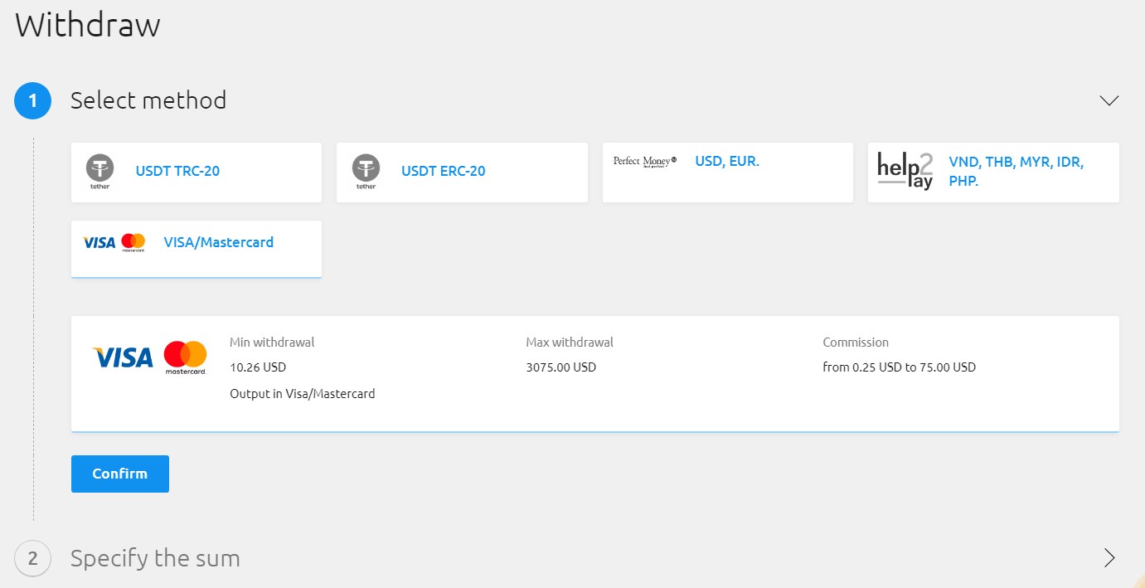The image size is (1145, 588).
Task: Click the Perfect Money logo
Action: (x=645, y=161)
